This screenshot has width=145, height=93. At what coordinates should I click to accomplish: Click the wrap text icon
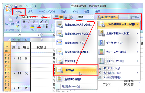point(71,17)
